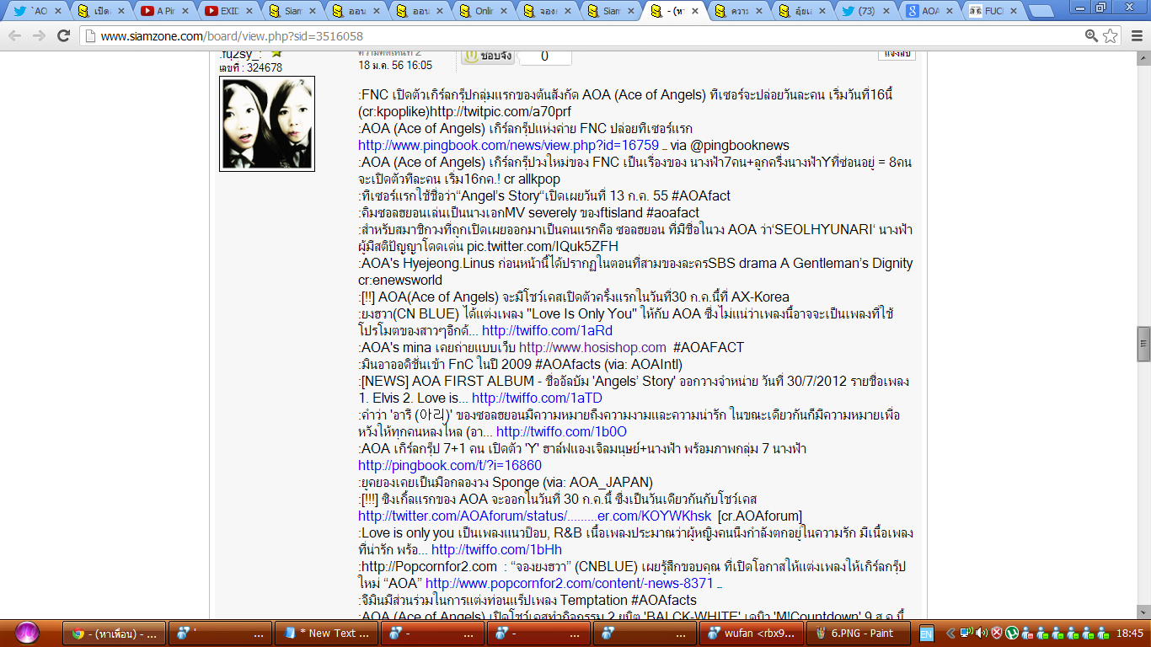Click the EN language indicator
Image resolution: width=1151 pixels, height=647 pixels.
(x=926, y=634)
